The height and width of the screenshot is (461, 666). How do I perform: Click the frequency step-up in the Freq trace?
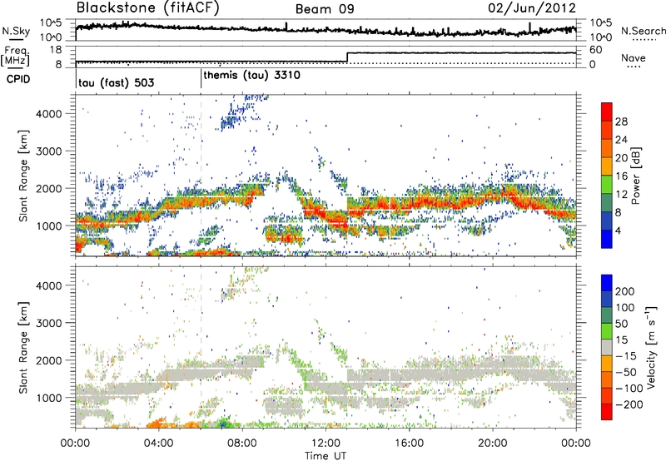[347, 57]
